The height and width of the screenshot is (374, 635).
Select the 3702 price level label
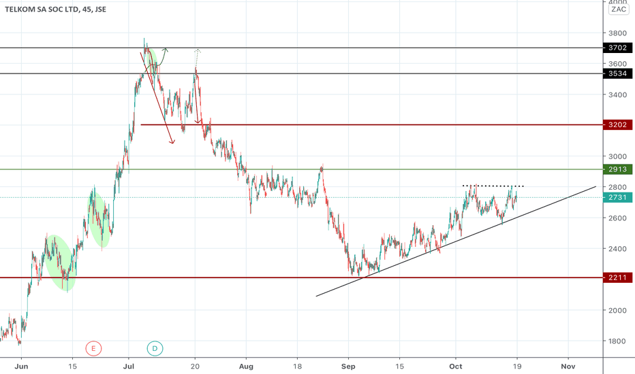tap(617, 48)
